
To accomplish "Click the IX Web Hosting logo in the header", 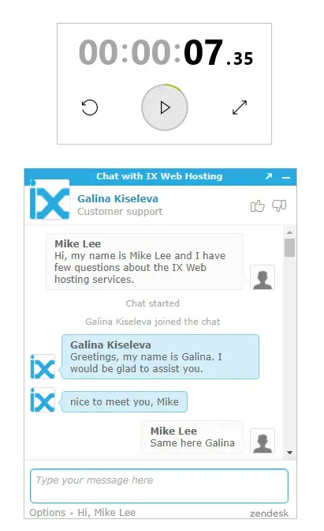I will click(x=50, y=199).
